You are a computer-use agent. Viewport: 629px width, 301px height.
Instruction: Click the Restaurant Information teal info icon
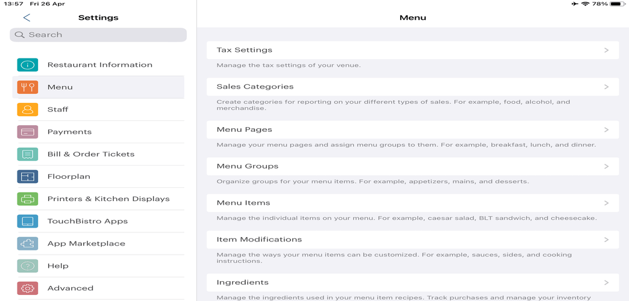pos(28,65)
